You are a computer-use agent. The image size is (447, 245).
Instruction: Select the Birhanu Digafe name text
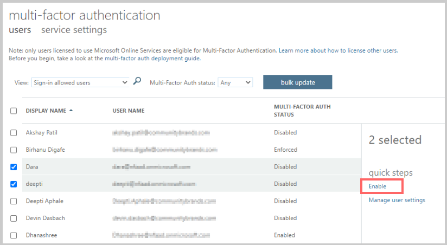pos(46,150)
